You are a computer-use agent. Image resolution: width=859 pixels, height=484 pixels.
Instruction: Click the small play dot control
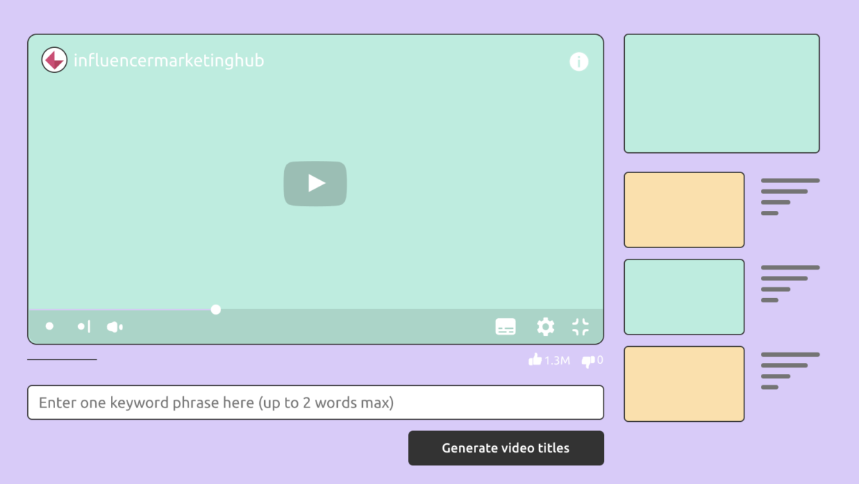(49, 326)
